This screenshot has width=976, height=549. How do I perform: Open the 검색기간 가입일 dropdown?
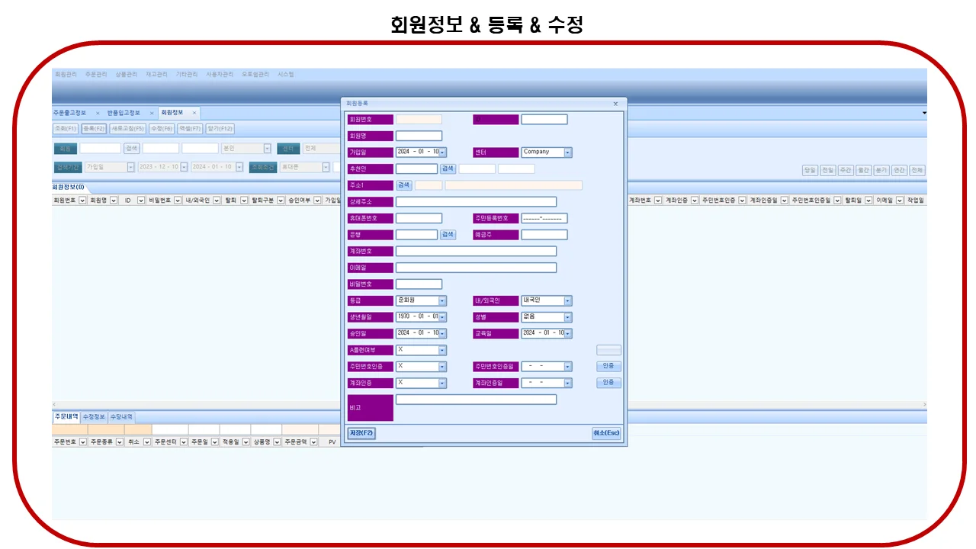(130, 167)
